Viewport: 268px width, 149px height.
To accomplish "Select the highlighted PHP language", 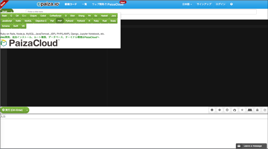I will (x=60, y=21).
